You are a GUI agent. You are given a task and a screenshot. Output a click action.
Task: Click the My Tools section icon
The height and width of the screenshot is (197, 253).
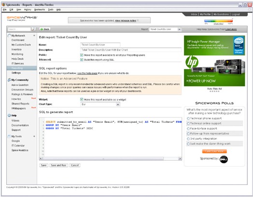[x=9, y=136]
